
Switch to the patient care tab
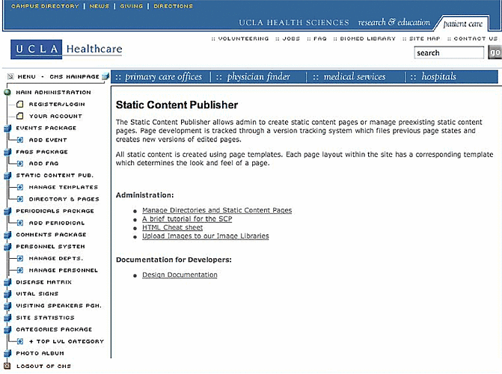(462, 24)
